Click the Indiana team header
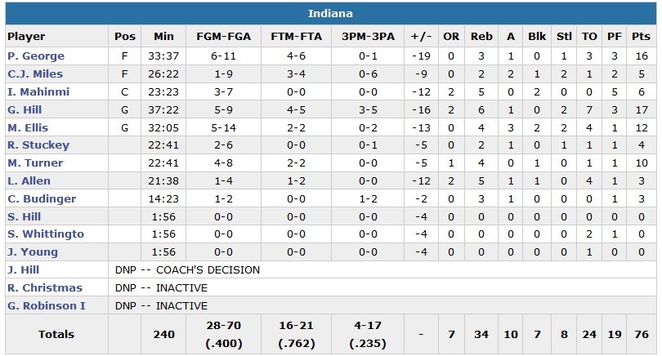662x356 pixels. tap(330, 14)
